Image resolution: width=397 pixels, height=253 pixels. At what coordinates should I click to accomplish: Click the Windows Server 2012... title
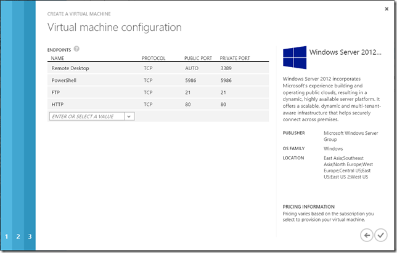[x=345, y=52]
